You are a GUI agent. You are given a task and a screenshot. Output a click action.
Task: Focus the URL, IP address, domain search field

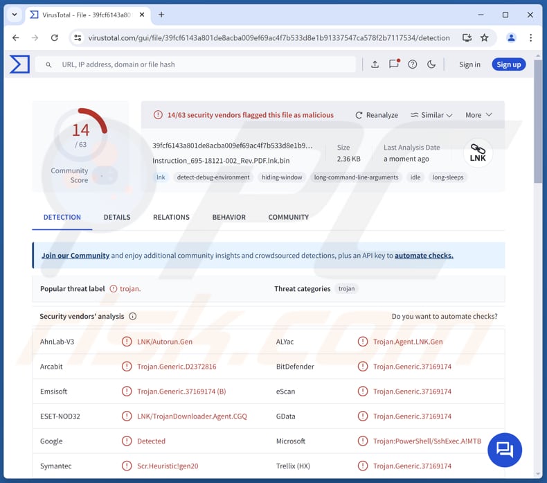[x=195, y=64]
